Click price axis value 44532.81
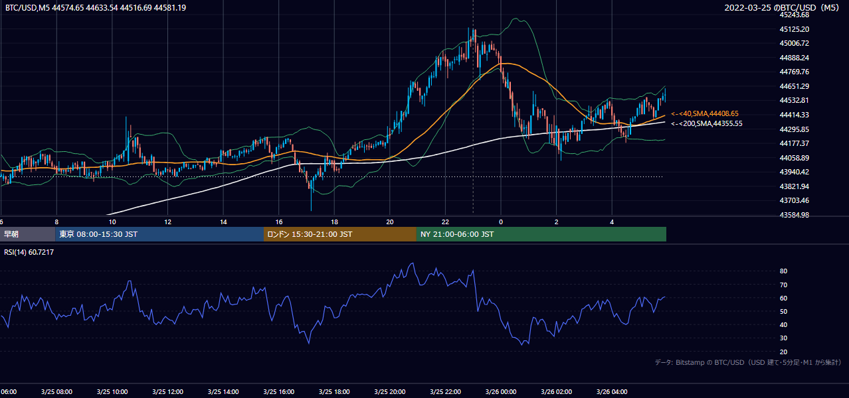 [795, 100]
